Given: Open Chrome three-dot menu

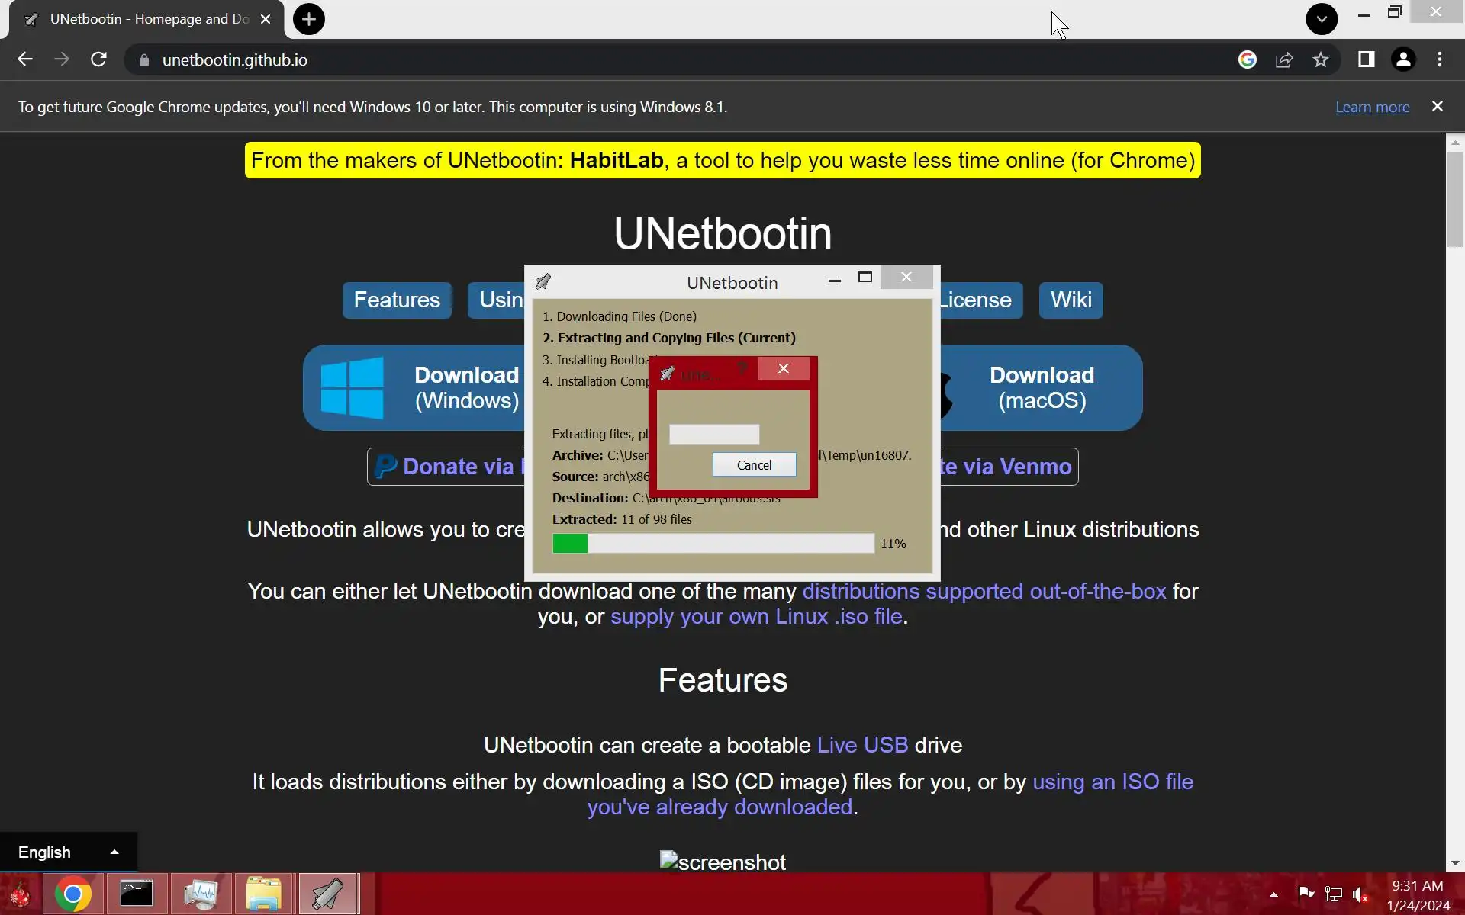Looking at the screenshot, I should tap(1440, 59).
